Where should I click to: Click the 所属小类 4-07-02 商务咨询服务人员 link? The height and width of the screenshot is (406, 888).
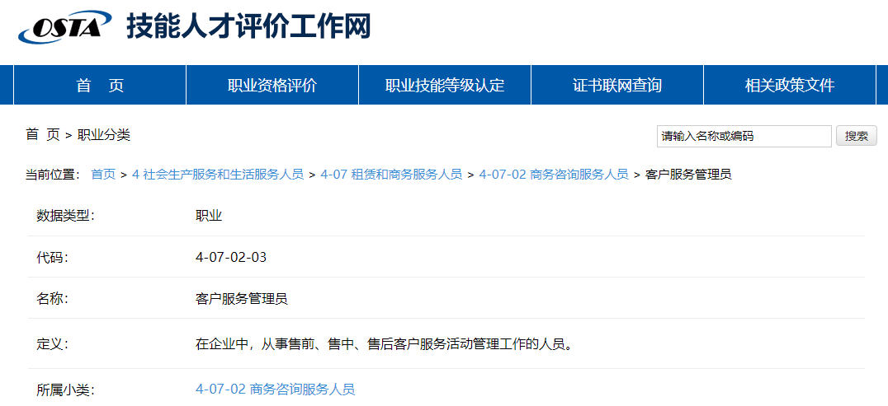(276, 389)
